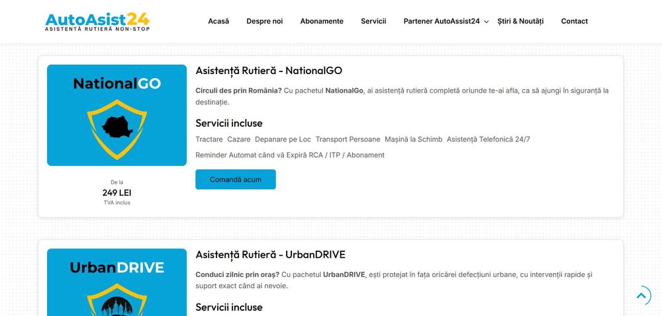Image resolution: width=662 pixels, height=316 pixels.
Task: Click the Mașină la Schimb tag
Action: (413, 139)
